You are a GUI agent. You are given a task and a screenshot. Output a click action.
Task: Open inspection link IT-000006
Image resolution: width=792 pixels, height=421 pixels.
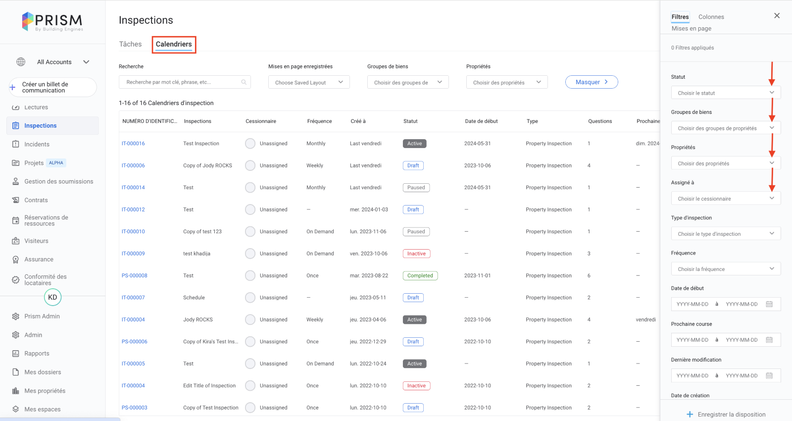pos(133,166)
